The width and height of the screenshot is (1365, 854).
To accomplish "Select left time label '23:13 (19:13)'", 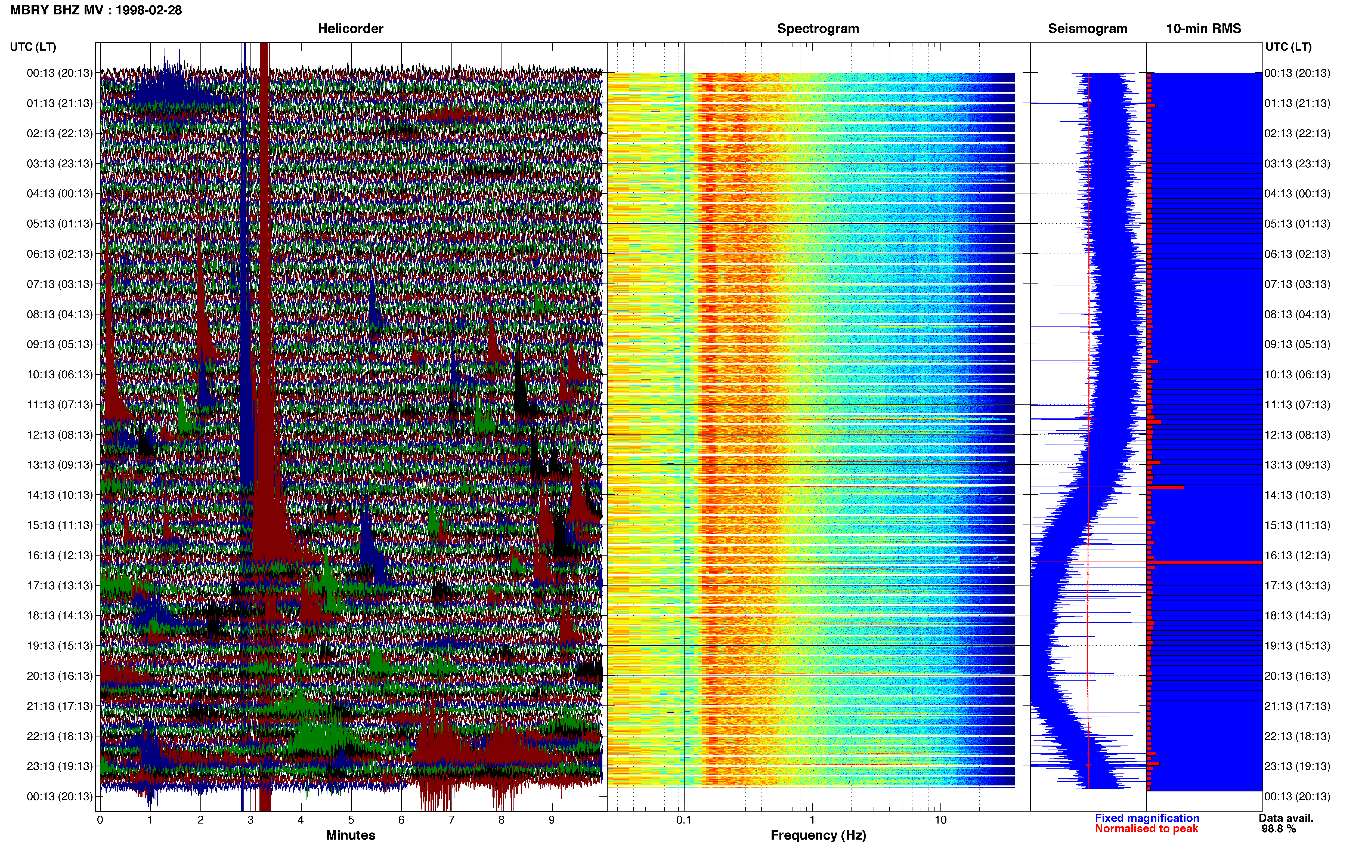I will [x=60, y=766].
